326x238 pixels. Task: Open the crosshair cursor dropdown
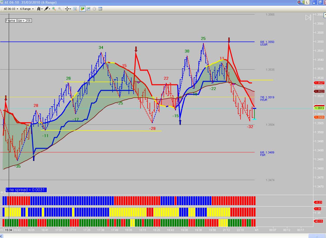68,9
